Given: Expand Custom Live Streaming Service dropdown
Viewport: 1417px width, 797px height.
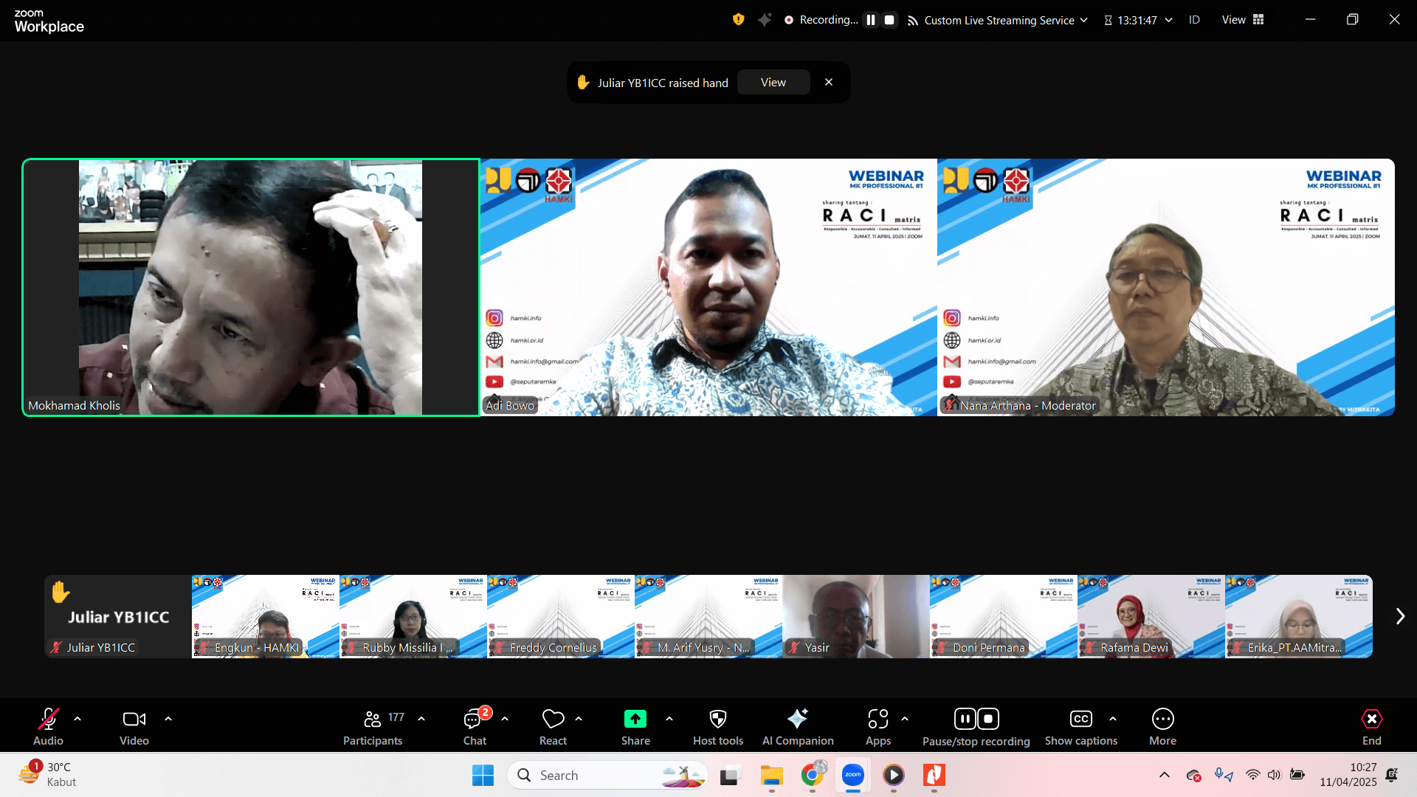Looking at the screenshot, I should 1083,20.
